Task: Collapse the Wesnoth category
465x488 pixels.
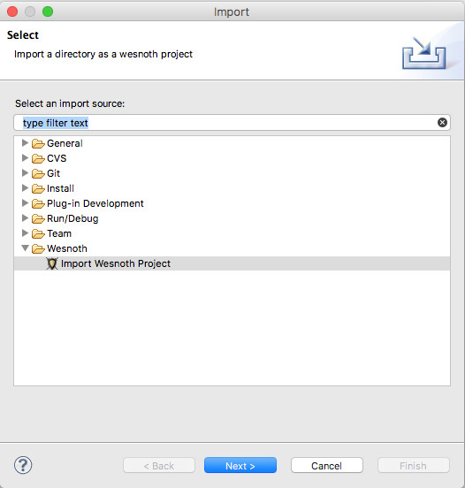Action: [x=26, y=248]
